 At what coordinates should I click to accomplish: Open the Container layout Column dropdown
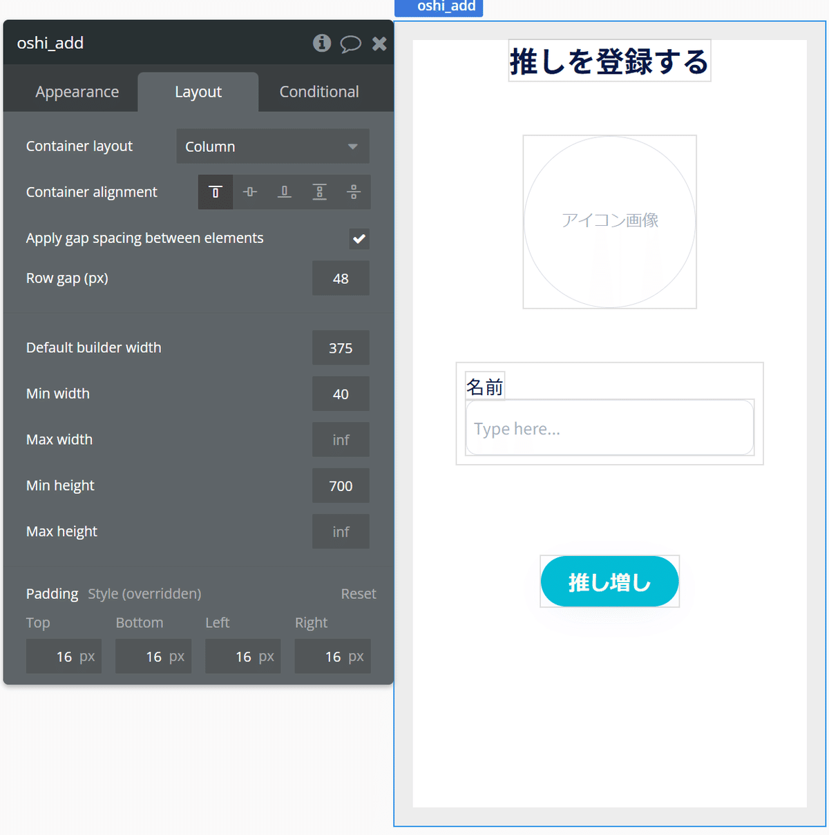[273, 146]
